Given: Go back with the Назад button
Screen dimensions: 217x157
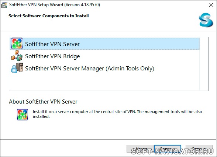Looking at the screenshot, I should [140, 149].
